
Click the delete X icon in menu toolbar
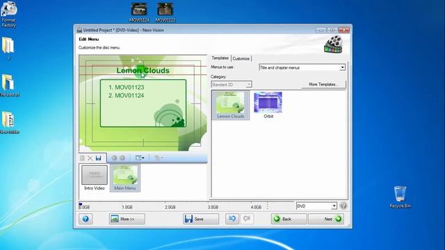coord(90,158)
